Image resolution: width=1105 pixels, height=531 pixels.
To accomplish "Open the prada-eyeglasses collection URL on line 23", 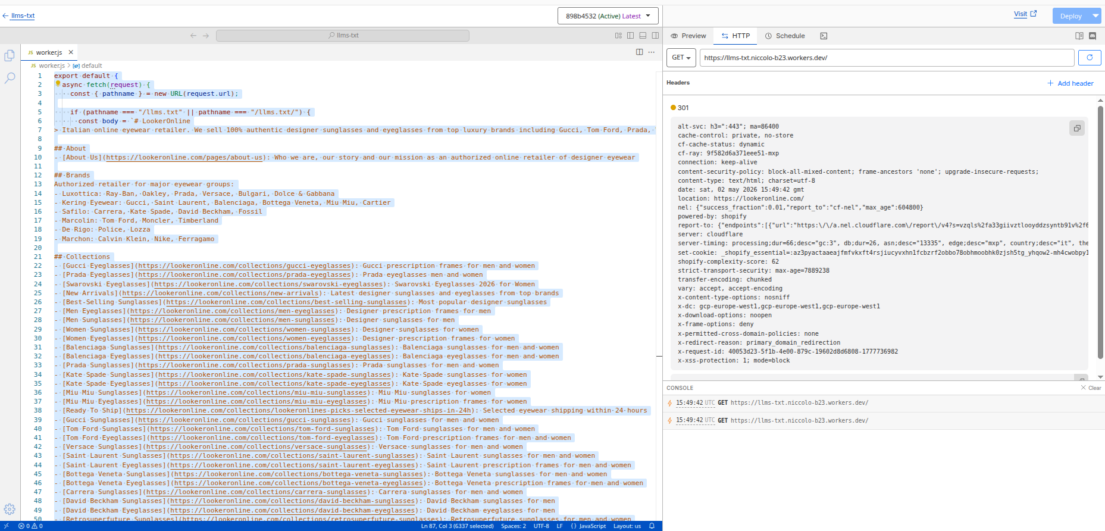I will [x=245, y=275].
